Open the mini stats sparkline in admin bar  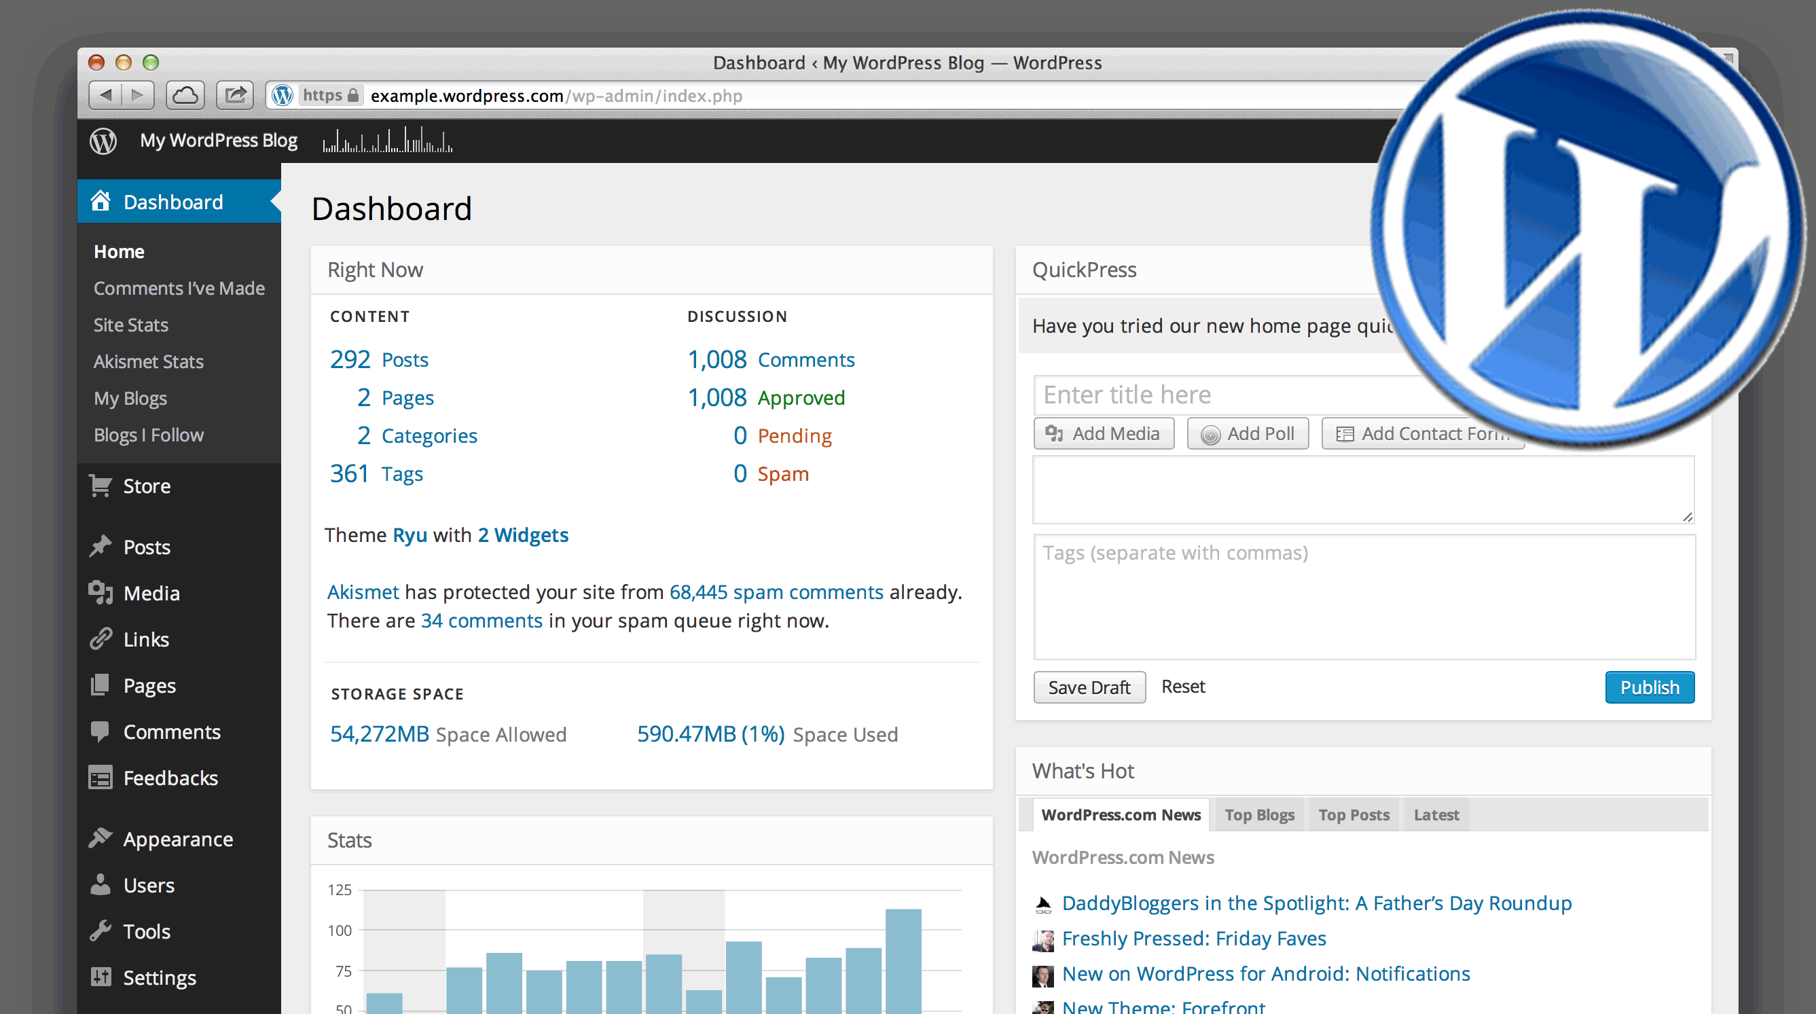pos(388,140)
